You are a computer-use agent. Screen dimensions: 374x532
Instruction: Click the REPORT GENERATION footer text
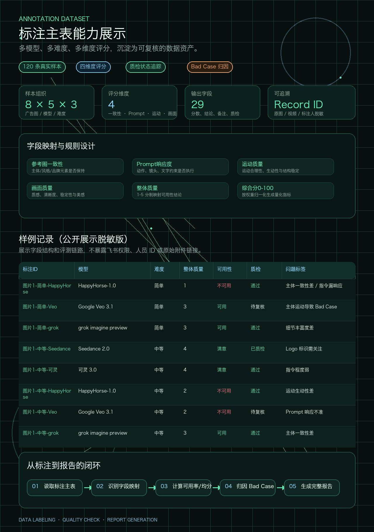click(x=132, y=520)
